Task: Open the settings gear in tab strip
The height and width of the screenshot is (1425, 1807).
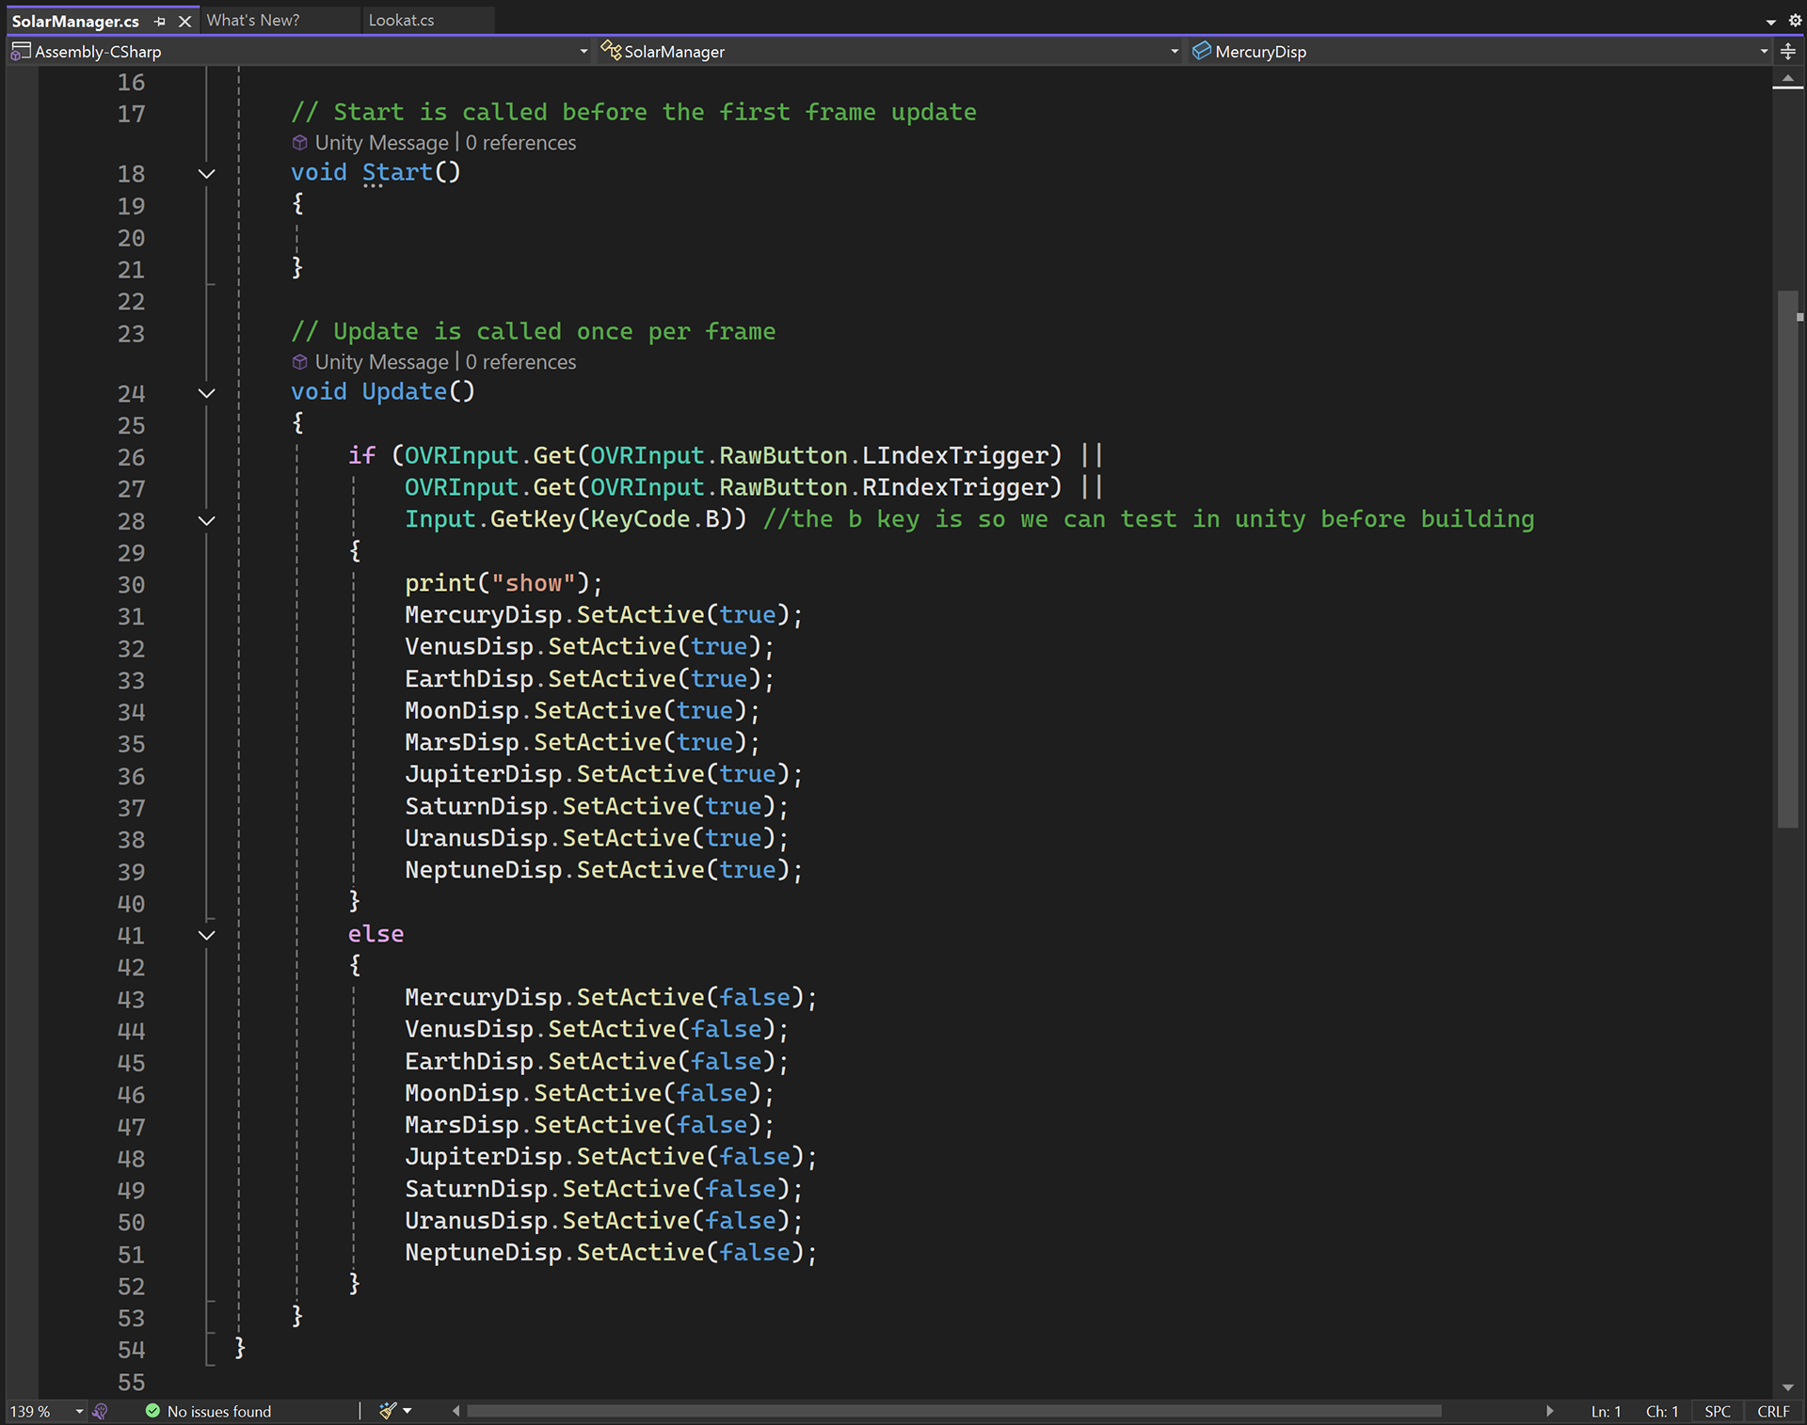Action: [1794, 20]
